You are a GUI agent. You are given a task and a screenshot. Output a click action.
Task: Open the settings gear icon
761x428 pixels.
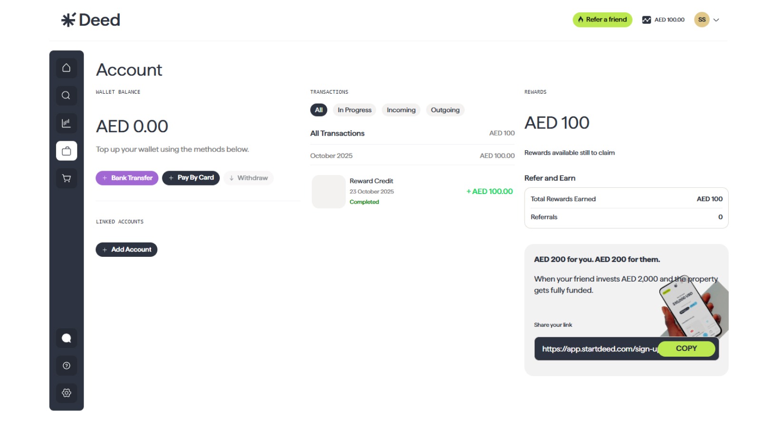pos(66,393)
